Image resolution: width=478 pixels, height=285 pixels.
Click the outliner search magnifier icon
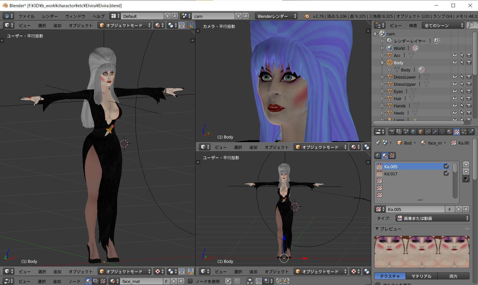coord(471,25)
